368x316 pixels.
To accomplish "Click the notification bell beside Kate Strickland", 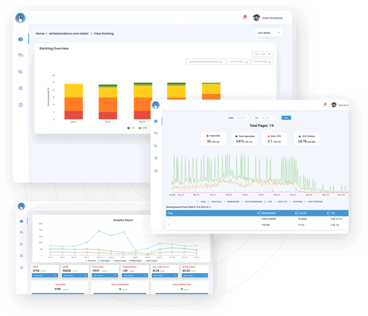I will point(245,18).
